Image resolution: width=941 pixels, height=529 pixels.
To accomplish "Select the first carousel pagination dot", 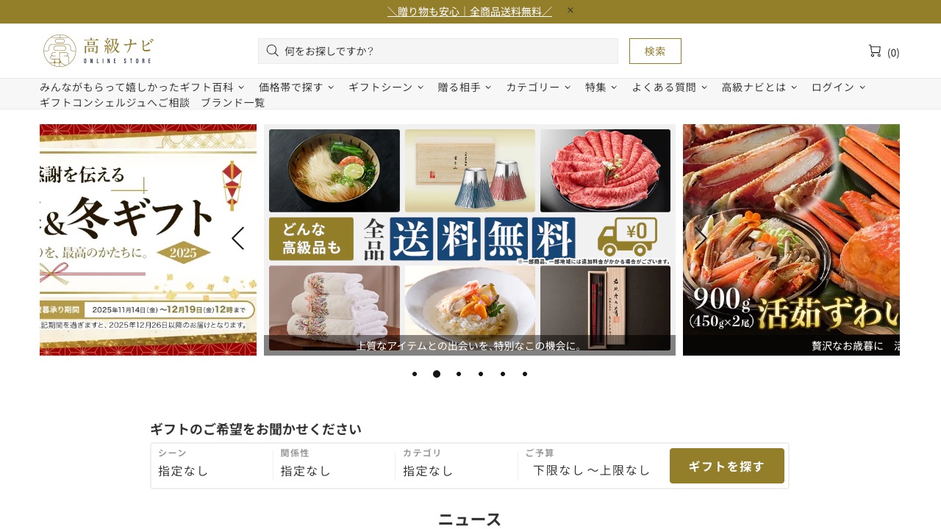I will pyautogui.click(x=415, y=374).
